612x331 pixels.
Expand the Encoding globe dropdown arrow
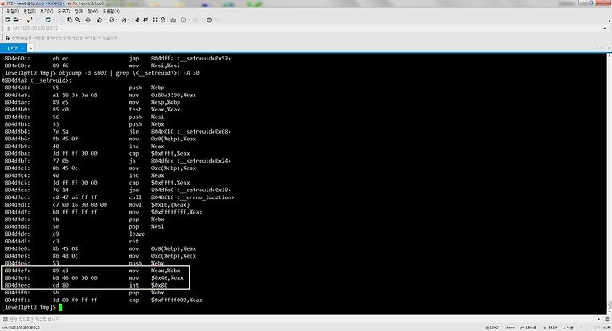pyautogui.click(x=116, y=20)
